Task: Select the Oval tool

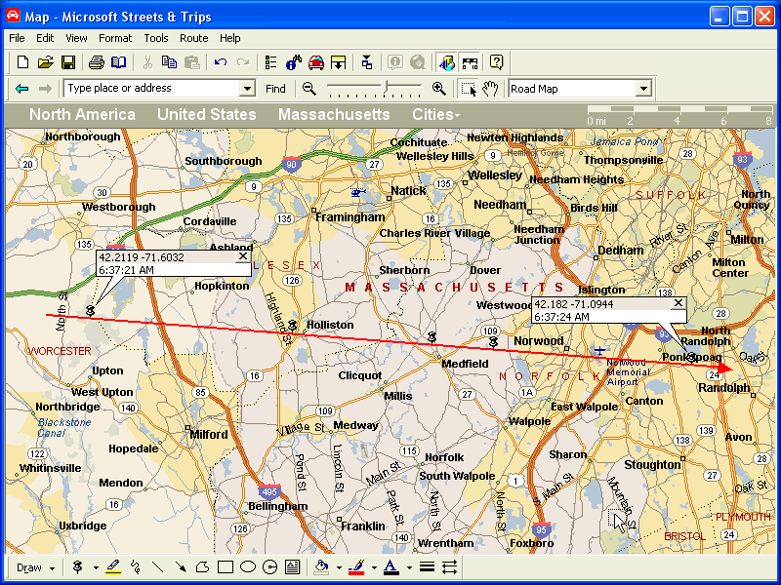Action: 248,567
